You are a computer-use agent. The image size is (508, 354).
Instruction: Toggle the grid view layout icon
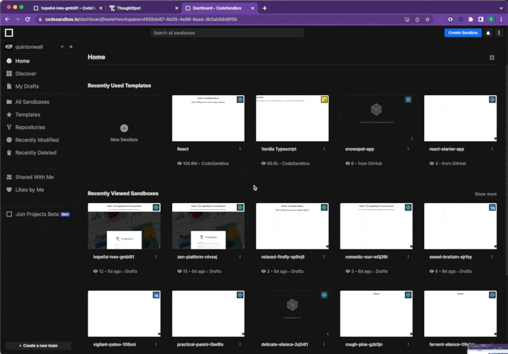click(491, 57)
